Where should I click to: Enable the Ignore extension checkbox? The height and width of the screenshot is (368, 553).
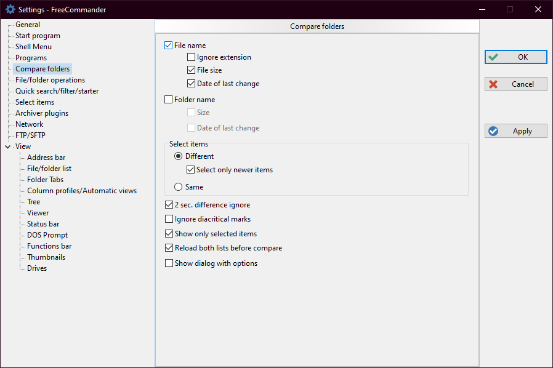tap(192, 57)
